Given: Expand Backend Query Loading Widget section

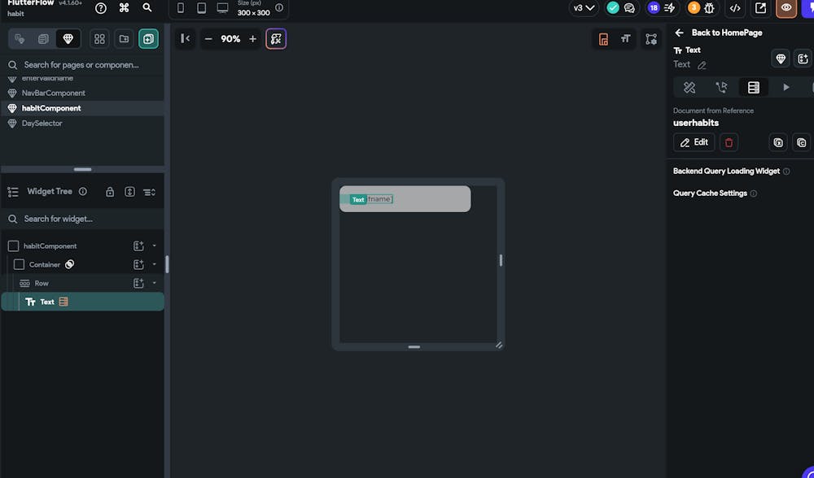Looking at the screenshot, I should [726, 171].
